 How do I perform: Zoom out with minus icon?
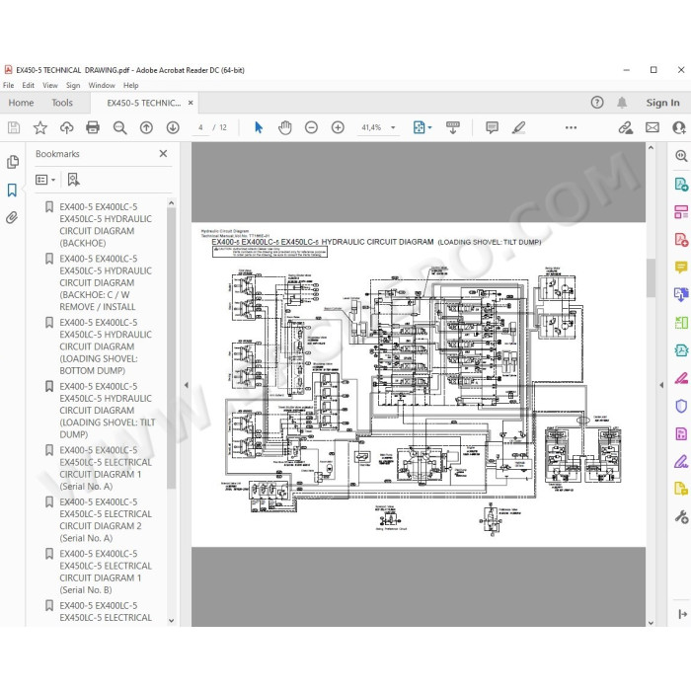tap(311, 127)
